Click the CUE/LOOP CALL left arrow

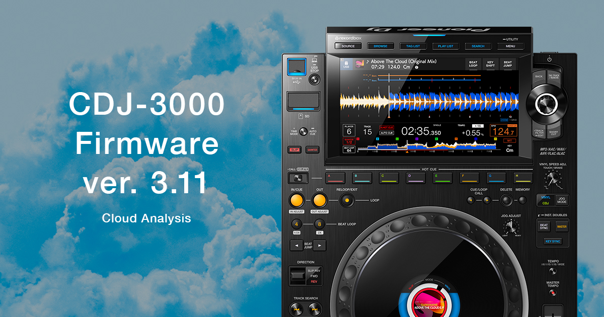tap(471, 200)
